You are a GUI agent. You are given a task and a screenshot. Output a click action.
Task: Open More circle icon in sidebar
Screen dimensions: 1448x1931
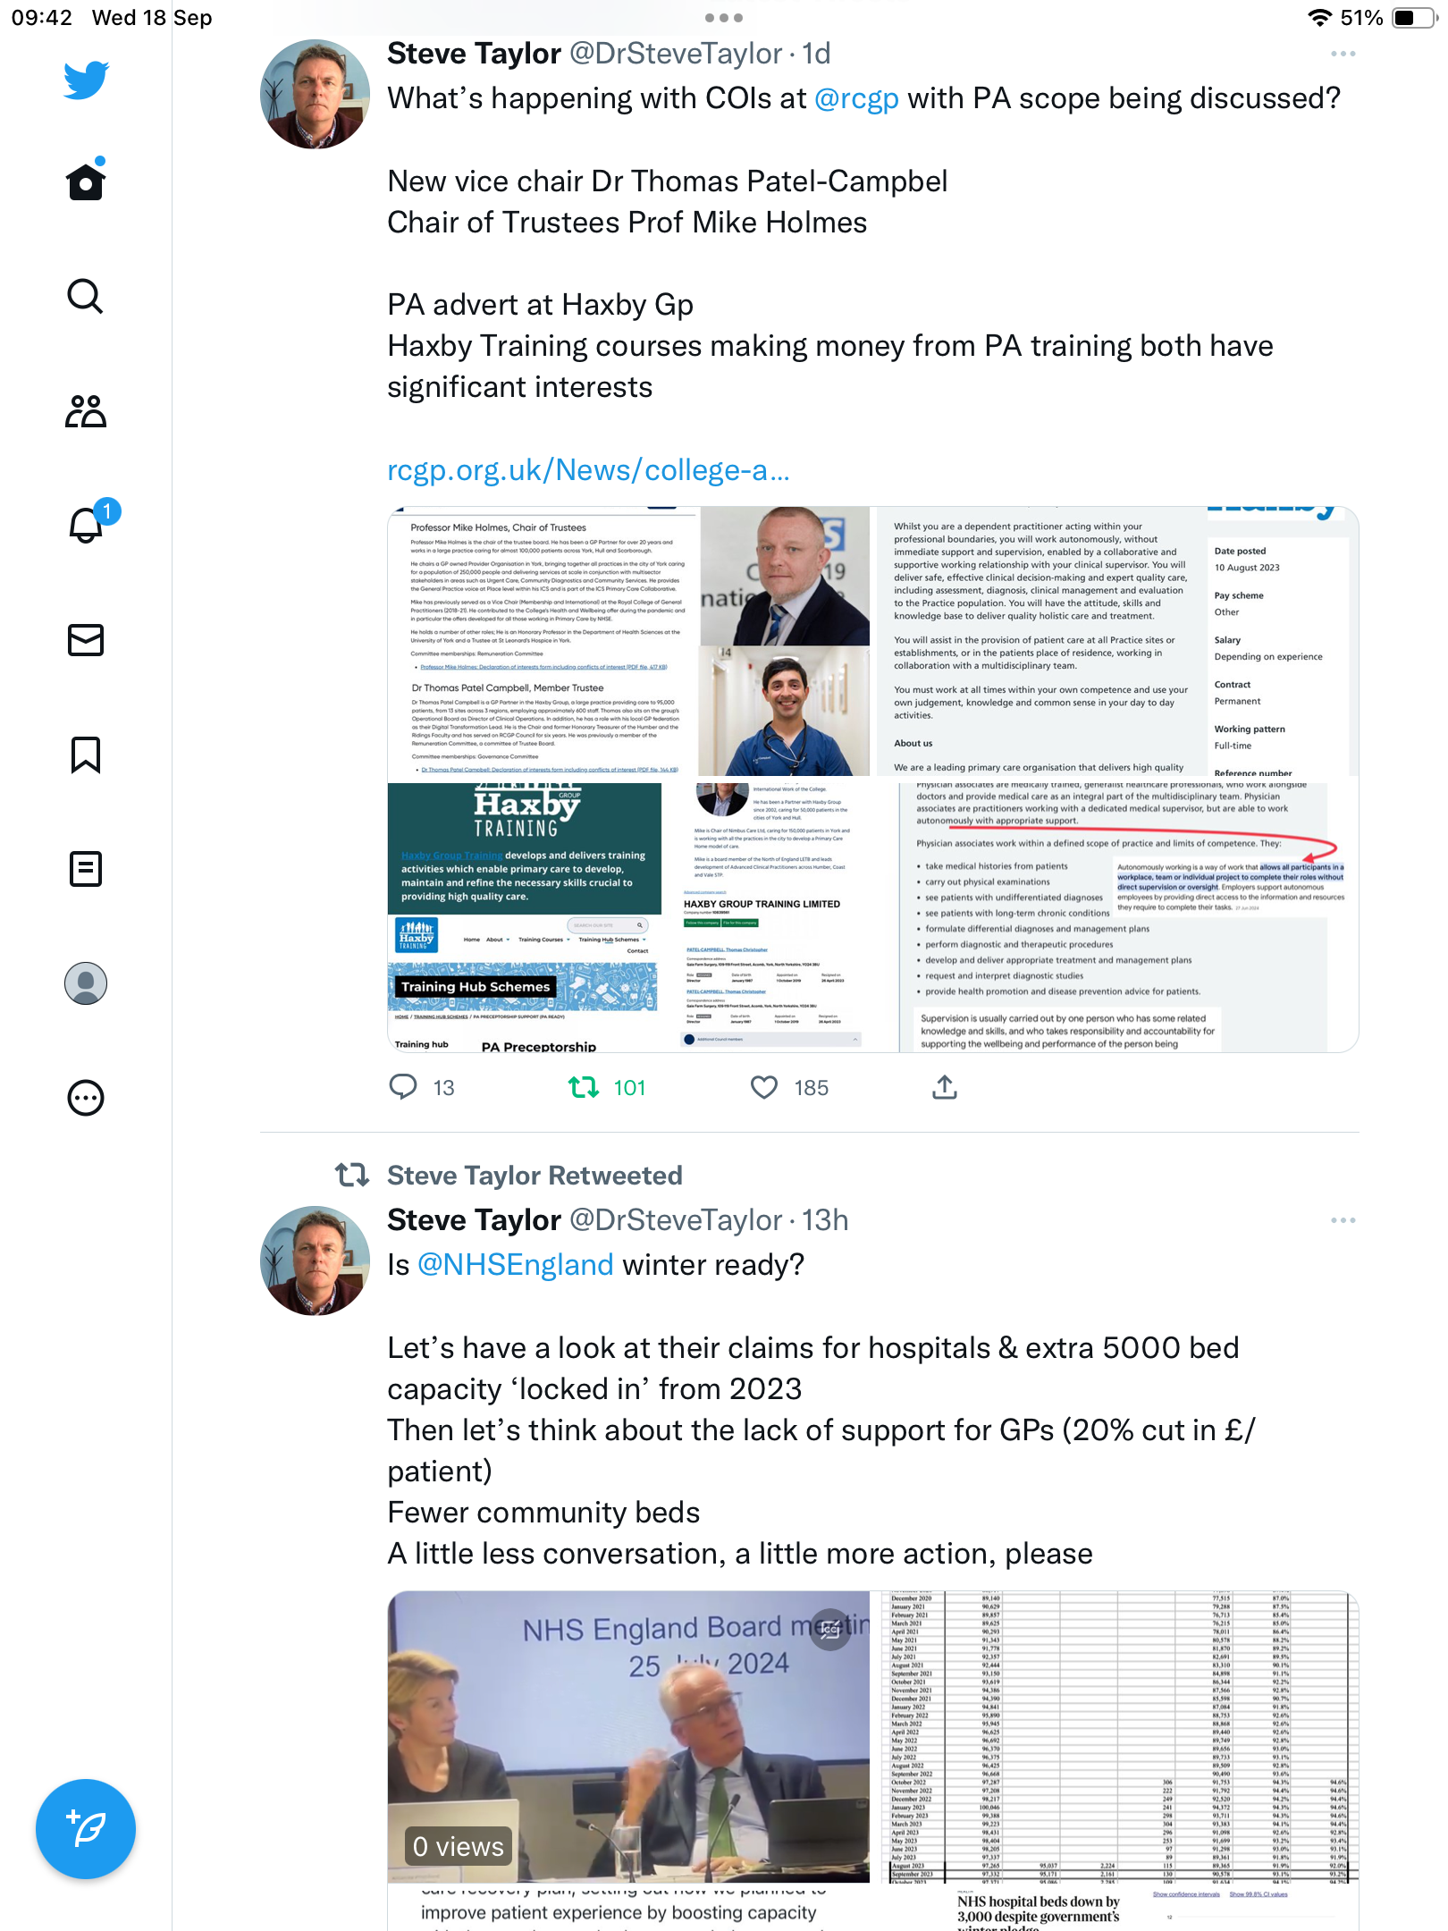[86, 1098]
